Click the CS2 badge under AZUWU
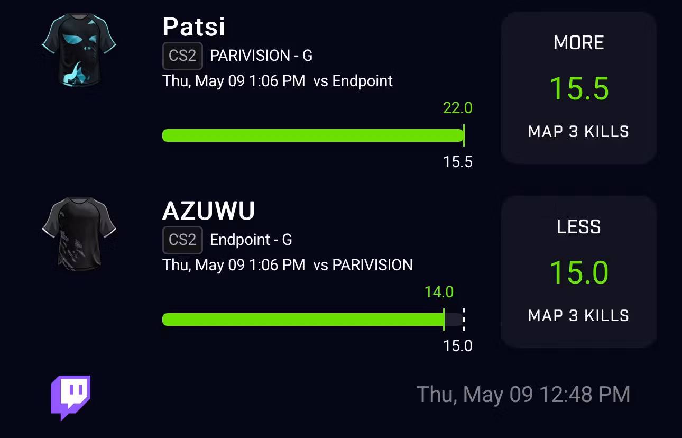 click(x=182, y=240)
